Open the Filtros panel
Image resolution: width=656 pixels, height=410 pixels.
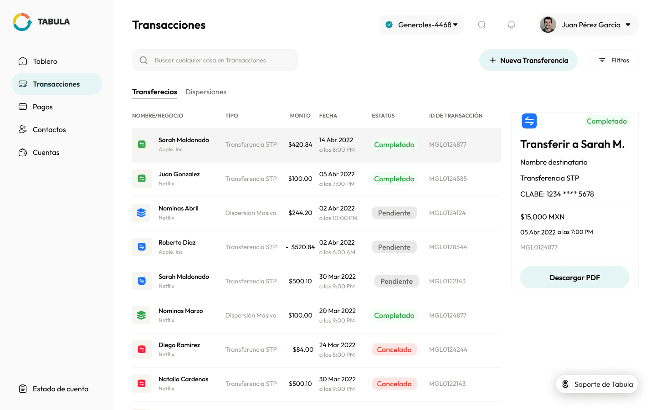[614, 60]
